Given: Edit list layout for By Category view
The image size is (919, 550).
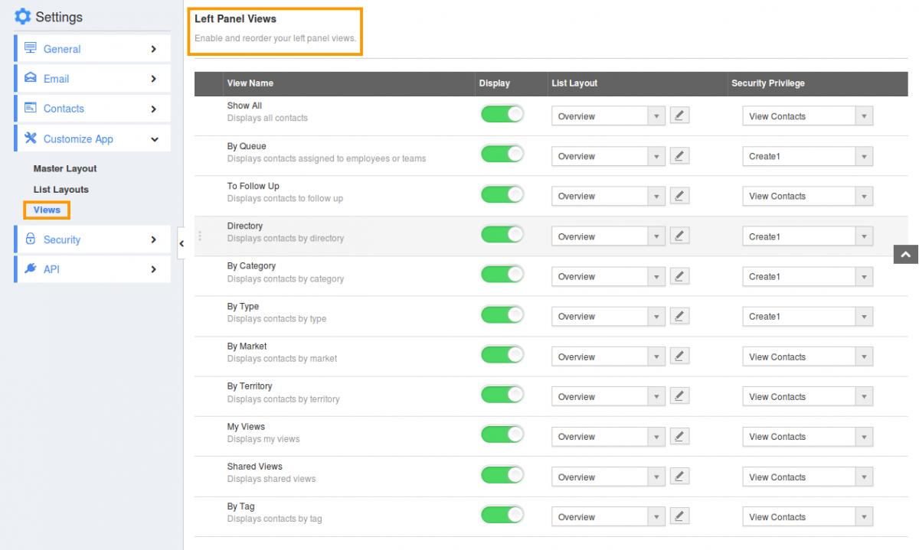Looking at the screenshot, I should point(679,275).
